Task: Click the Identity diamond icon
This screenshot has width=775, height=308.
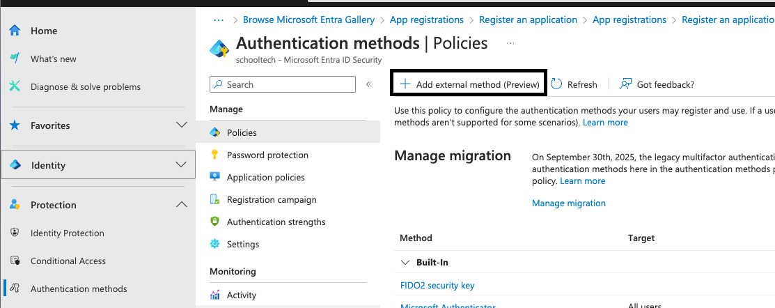Action: point(15,165)
